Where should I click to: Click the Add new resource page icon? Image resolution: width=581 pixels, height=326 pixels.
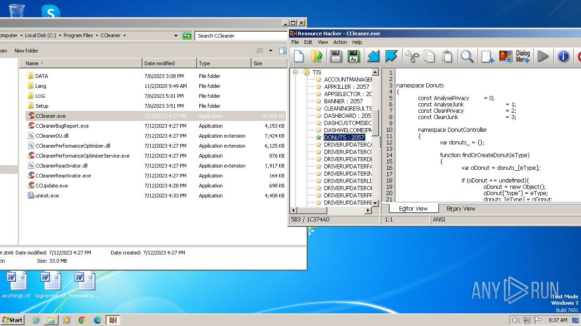coord(487,56)
